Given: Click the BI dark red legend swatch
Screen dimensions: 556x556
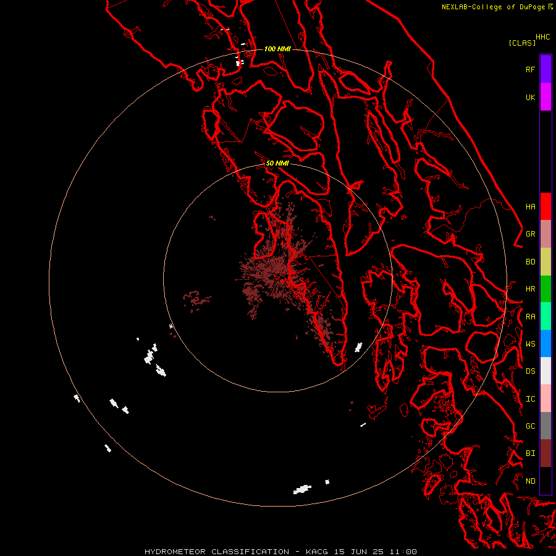Looking at the screenshot, I should click(545, 453).
